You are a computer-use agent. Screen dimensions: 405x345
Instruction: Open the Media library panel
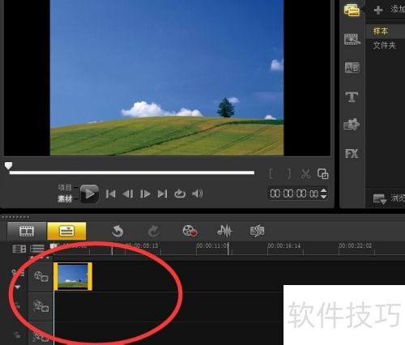(352, 11)
